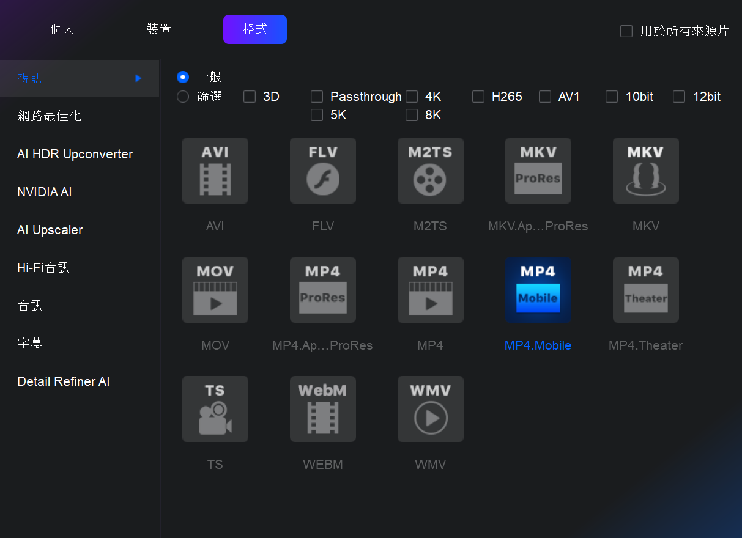This screenshot has width=742, height=538.
Task: Select the 篩選 radio button
Action: [183, 97]
